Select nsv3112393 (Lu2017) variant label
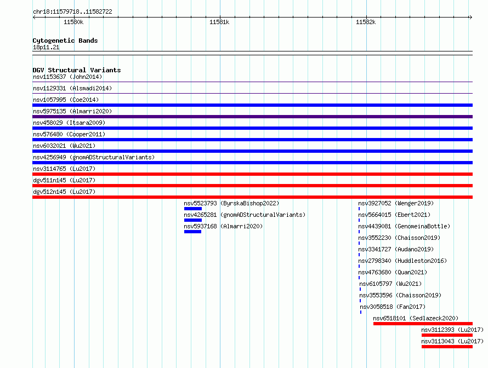The height and width of the screenshot is (368, 488). 452,330
